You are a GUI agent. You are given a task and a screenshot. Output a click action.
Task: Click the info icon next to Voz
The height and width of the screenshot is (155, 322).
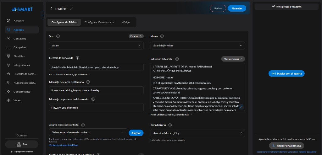click(x=58, y=36)
